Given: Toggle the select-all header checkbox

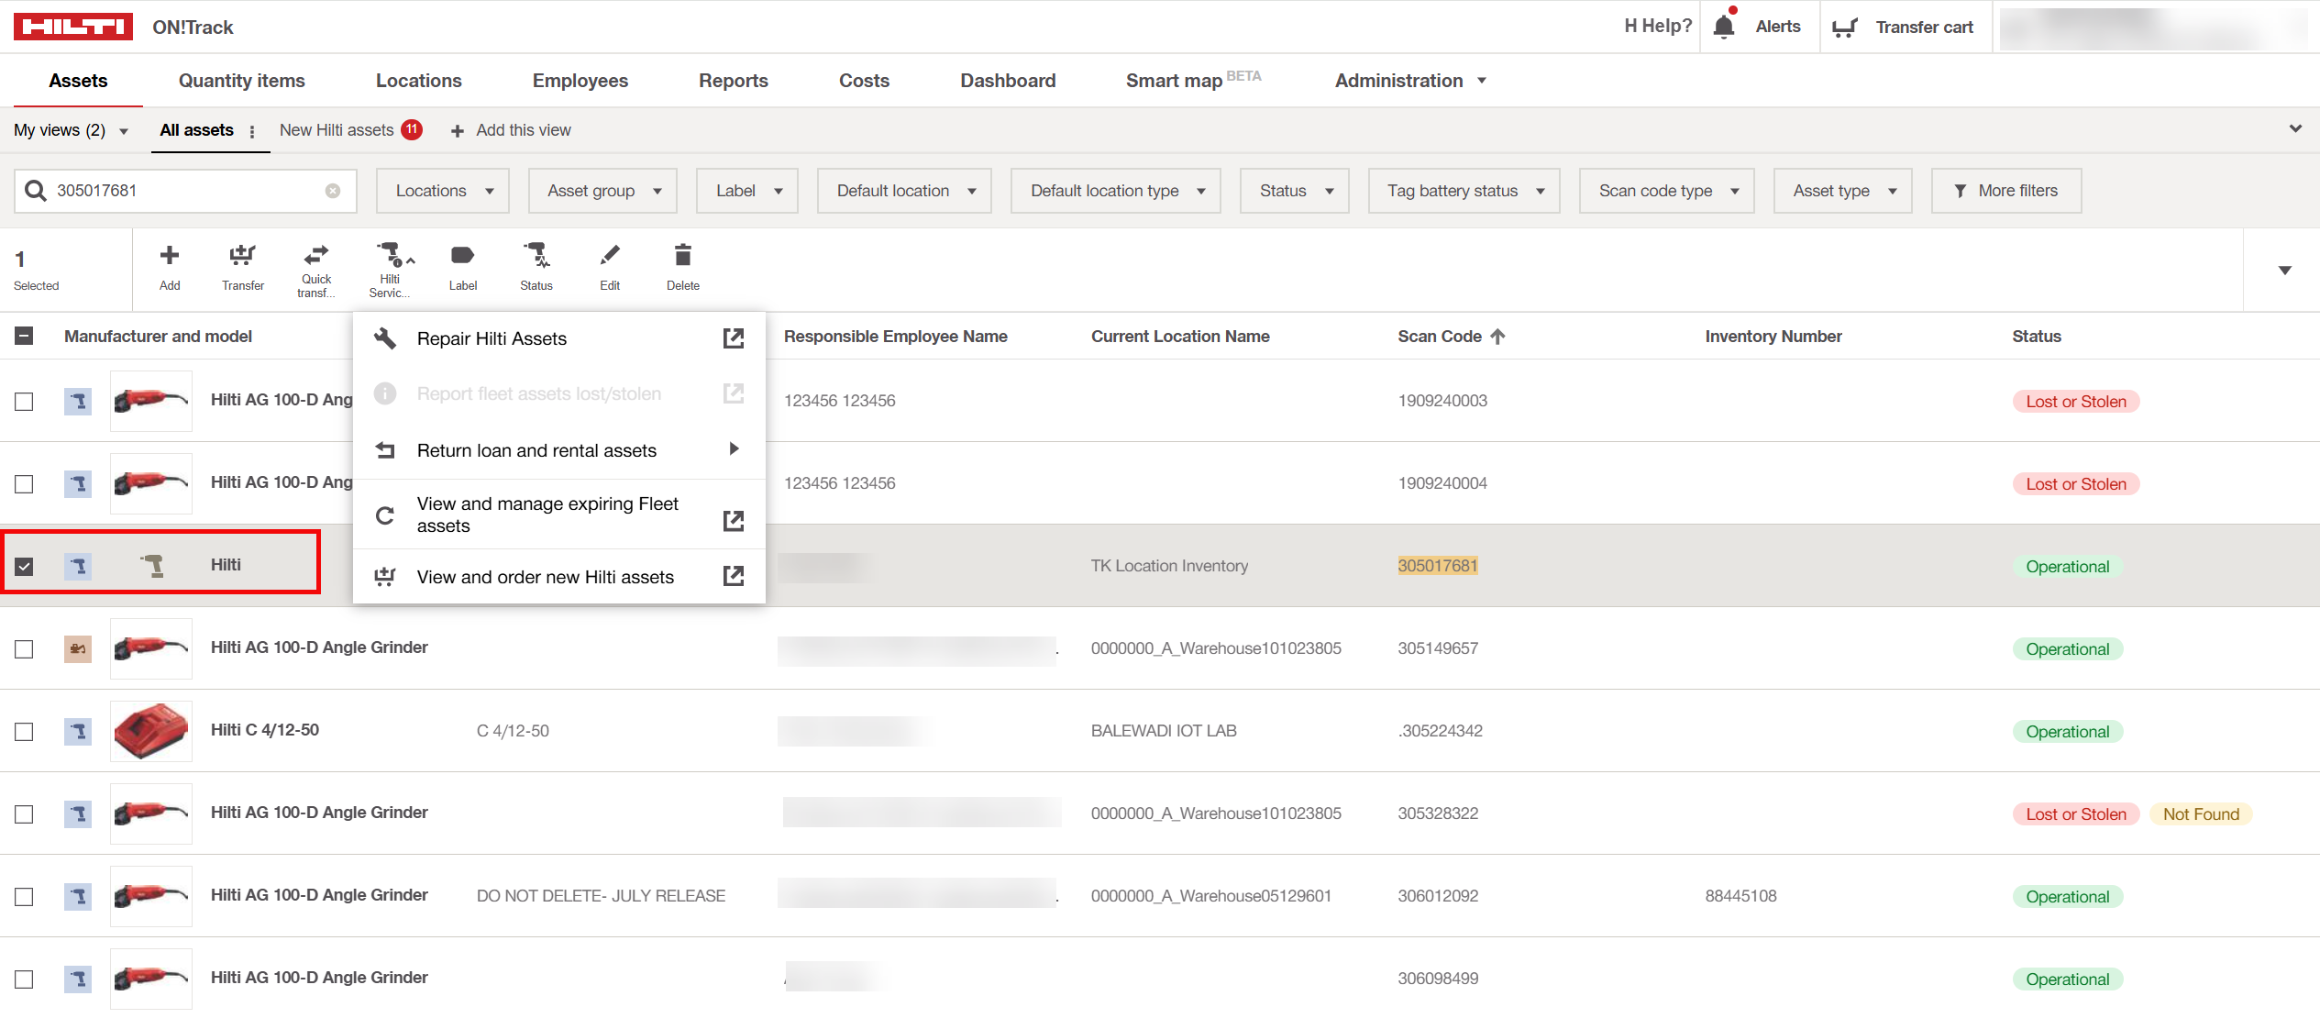Looking at the screenshot, I should point(25,337).
